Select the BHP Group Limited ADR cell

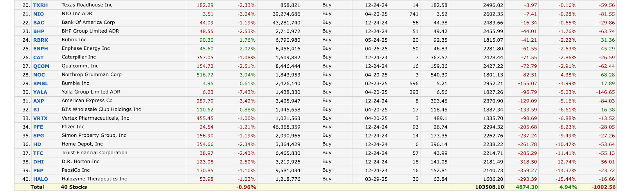tap(123, 31)
